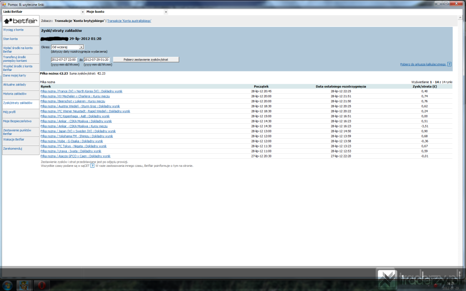Open Historia zakładów in sidebar

click(15, 94)
